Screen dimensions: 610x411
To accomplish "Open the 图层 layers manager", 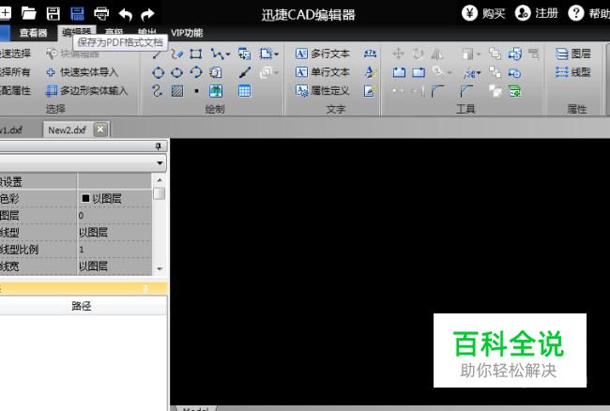I will tap(573, 53).
